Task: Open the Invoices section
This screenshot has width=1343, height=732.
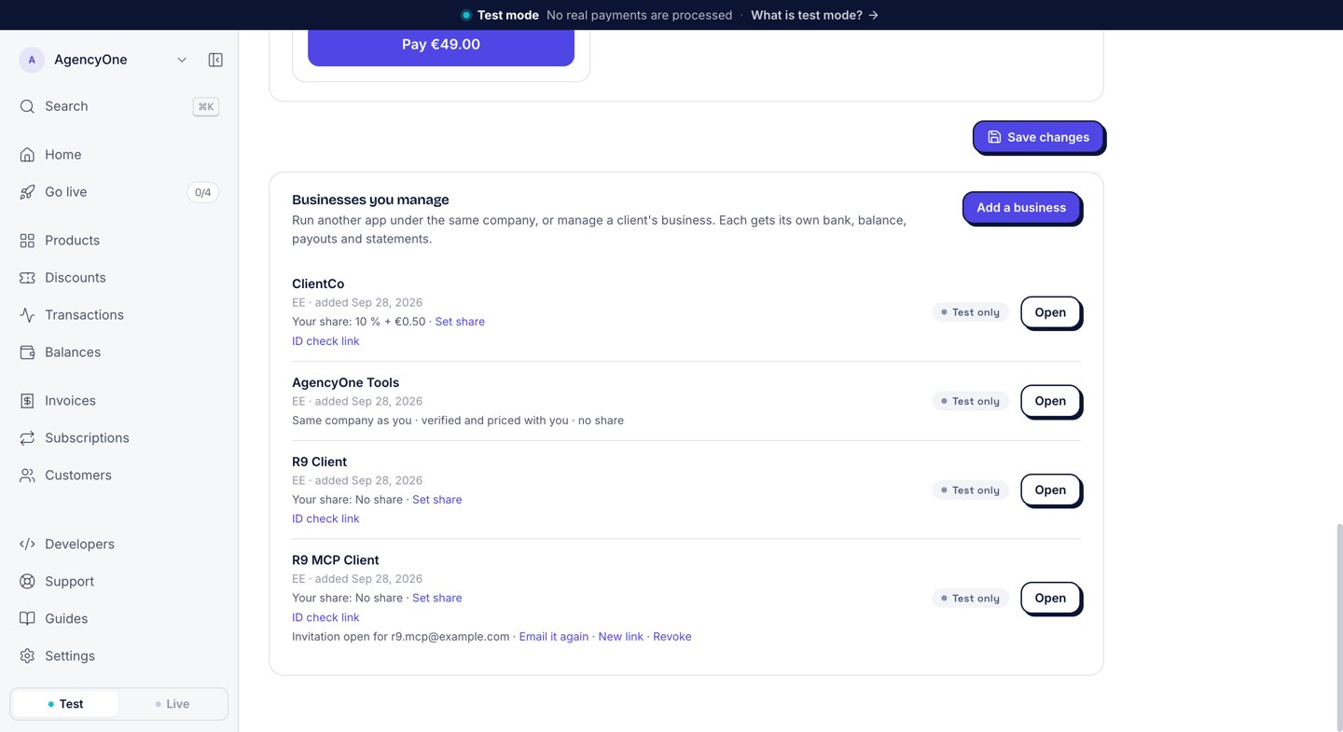Action: coord(118,401)
